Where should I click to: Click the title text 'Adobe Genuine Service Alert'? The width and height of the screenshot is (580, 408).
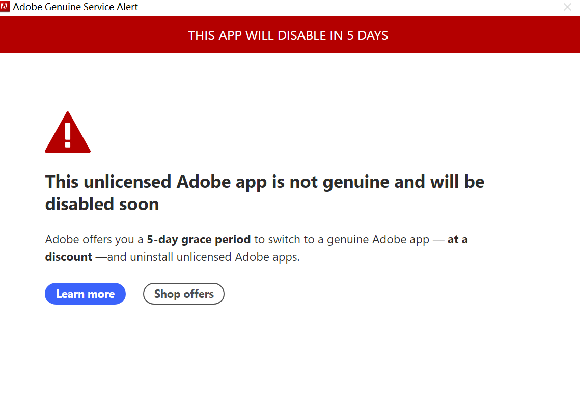[75, 7]
